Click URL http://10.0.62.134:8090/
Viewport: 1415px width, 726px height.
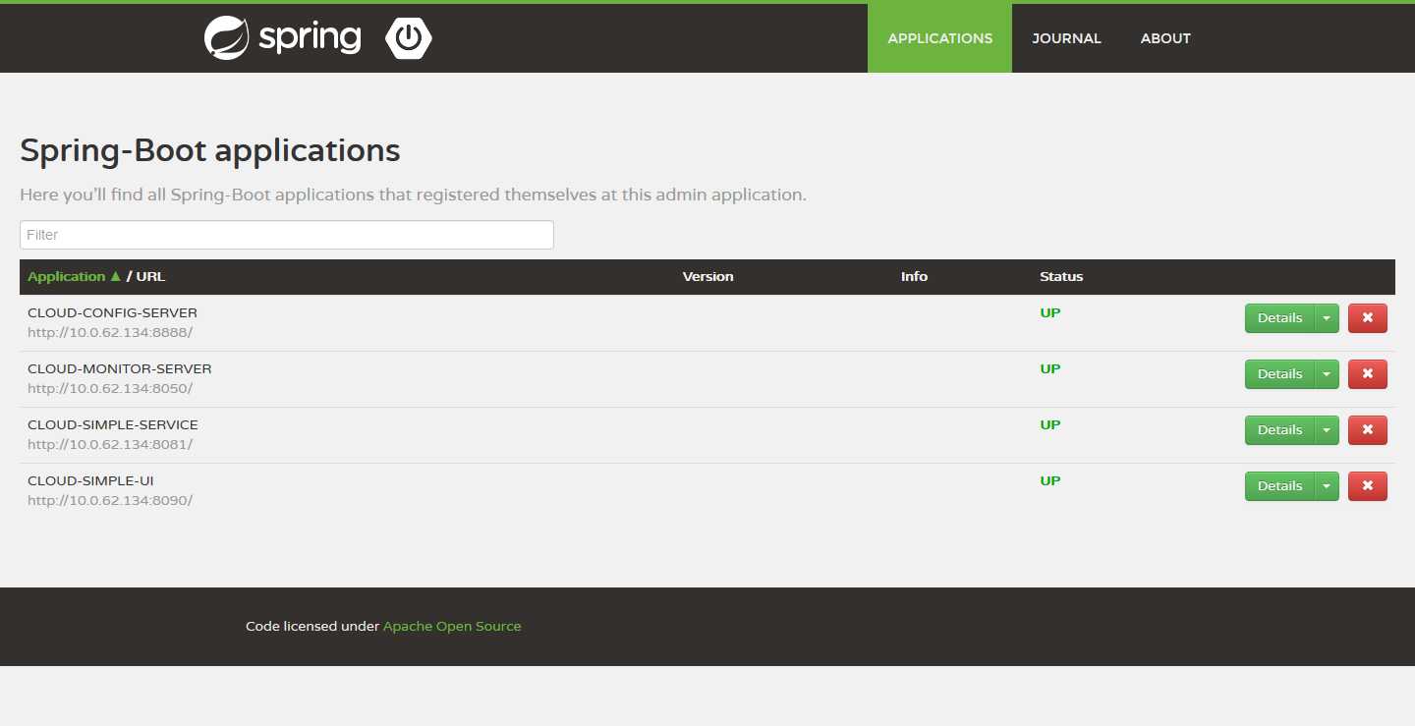[110, 500]
